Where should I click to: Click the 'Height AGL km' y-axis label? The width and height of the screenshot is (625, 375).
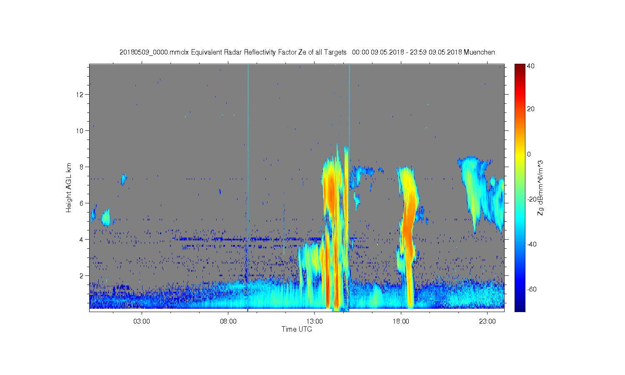(x=69, y=187)
